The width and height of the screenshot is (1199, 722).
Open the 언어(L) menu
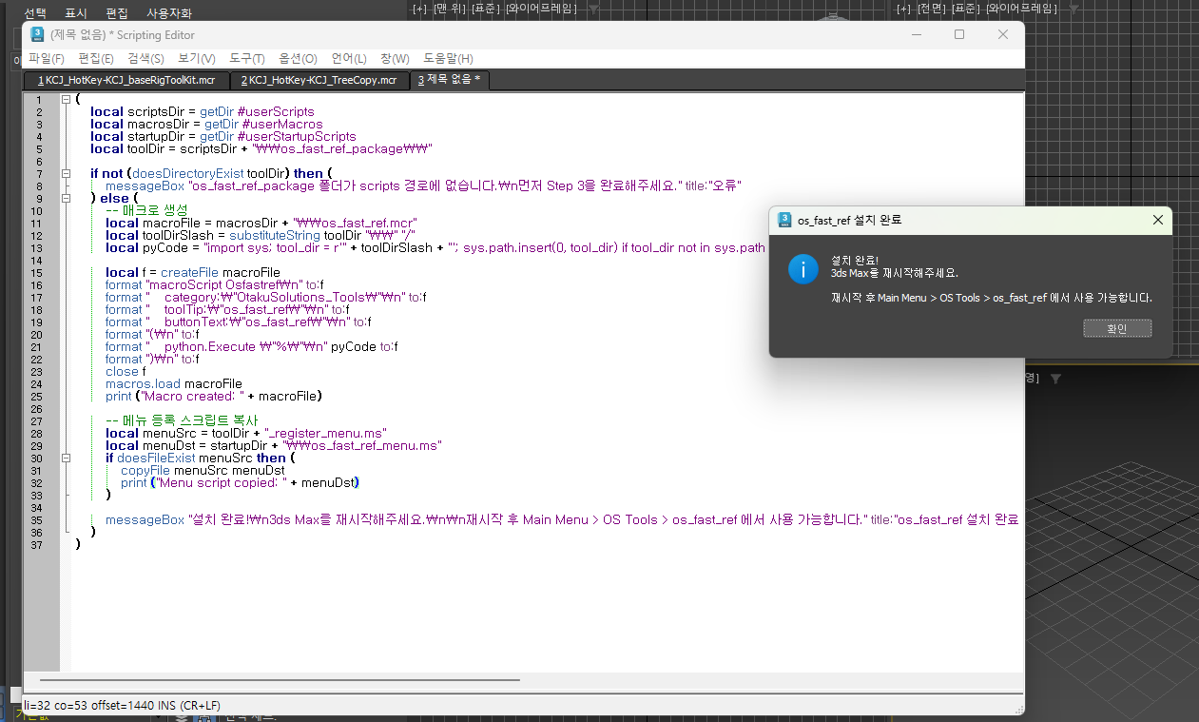(x=349, y=59)
